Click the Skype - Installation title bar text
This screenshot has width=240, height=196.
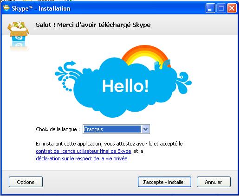point(41,8)
